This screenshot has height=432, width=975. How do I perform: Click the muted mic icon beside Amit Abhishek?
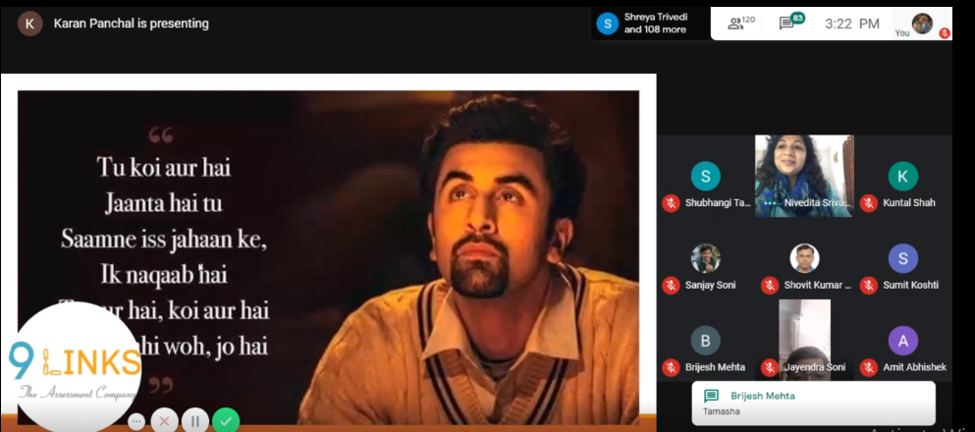tap(869, 367)
